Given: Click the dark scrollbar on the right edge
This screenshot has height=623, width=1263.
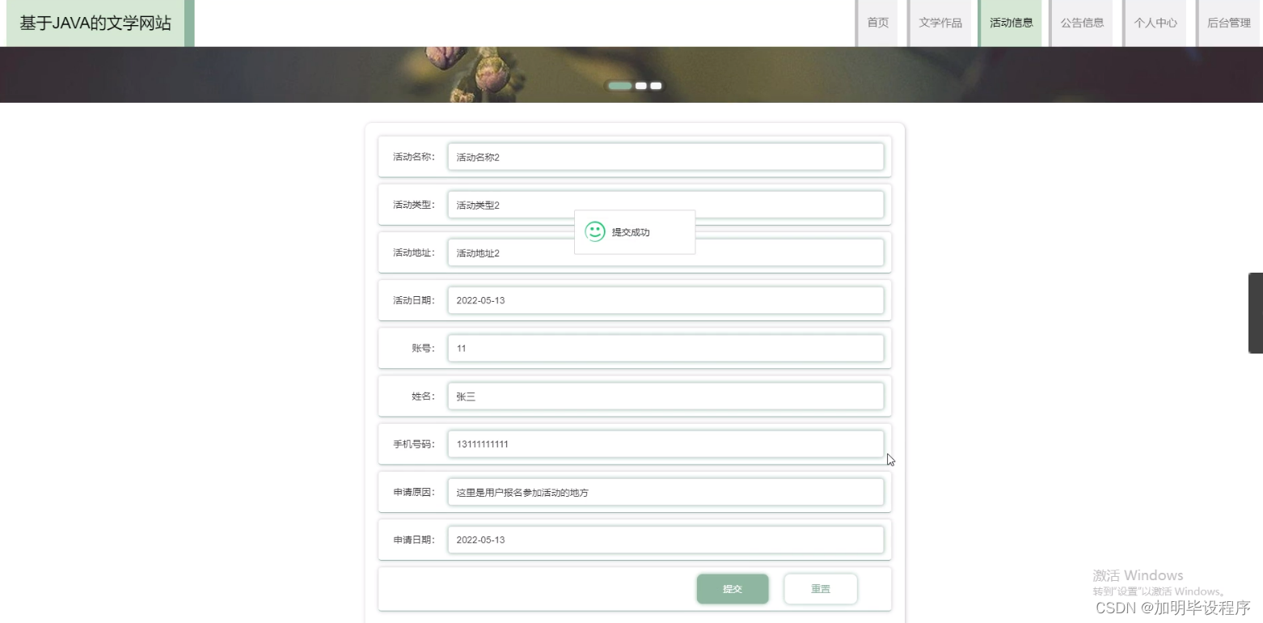Looking at the screenshot, I should click(x=1256, y=313).
